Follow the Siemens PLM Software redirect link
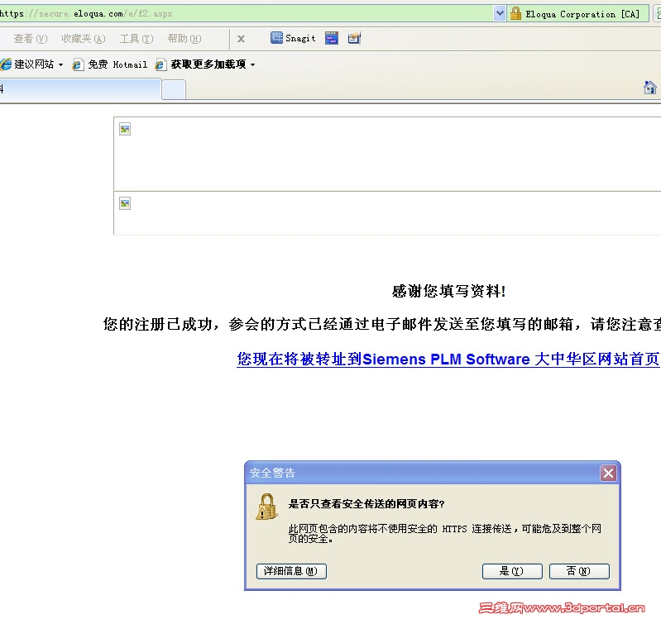 tap(448, 359)
